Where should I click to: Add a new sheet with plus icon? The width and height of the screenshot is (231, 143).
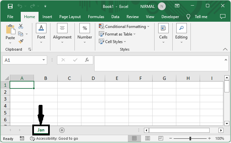[x=62, y=130]
